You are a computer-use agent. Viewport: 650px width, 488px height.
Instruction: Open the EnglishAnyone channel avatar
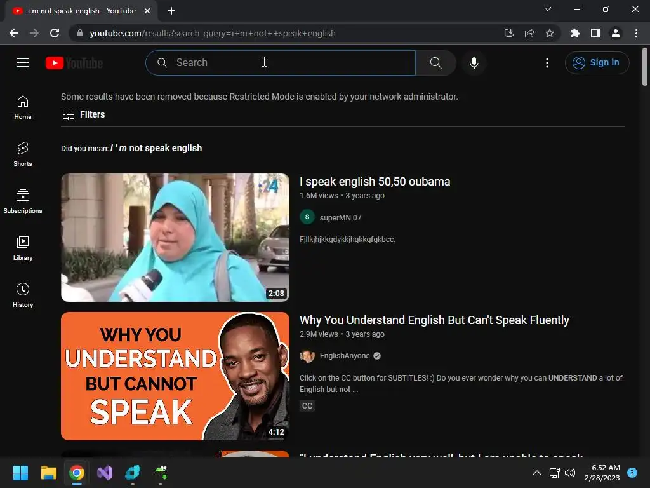(x=307, y=356)
